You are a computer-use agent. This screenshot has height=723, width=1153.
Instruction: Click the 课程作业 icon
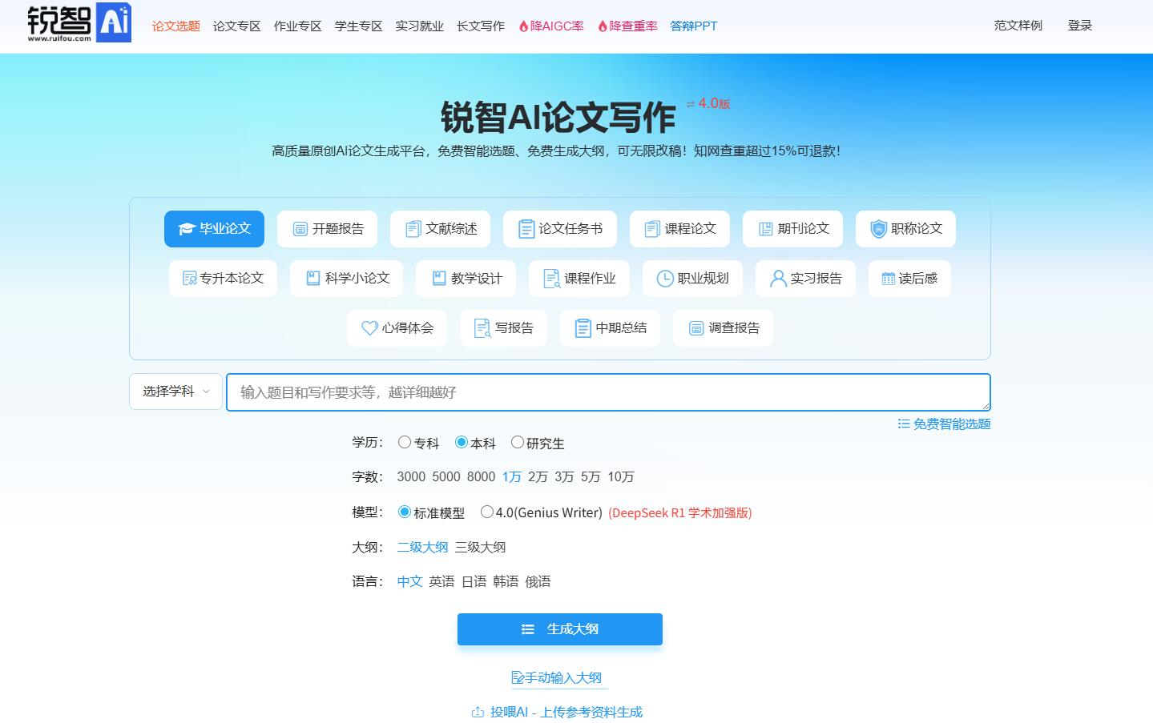(x=552, y=279)
